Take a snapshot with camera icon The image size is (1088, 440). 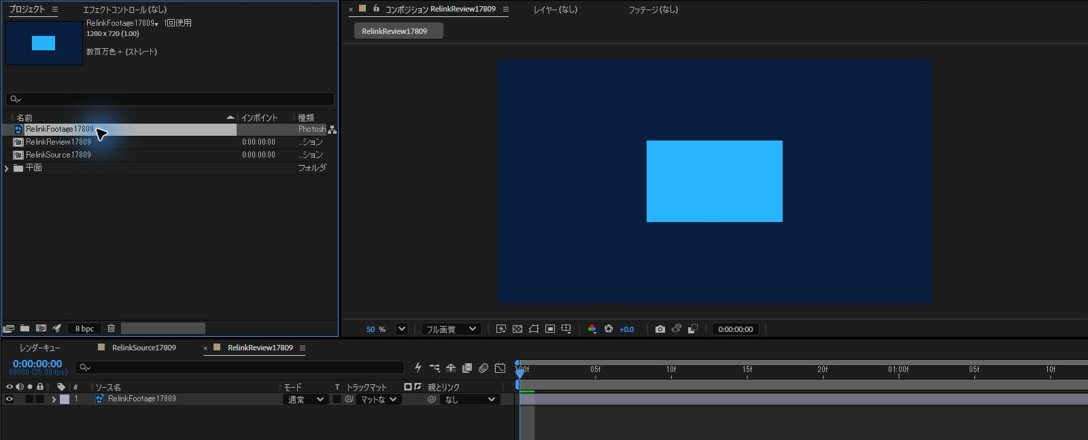[x=660, y=329]
